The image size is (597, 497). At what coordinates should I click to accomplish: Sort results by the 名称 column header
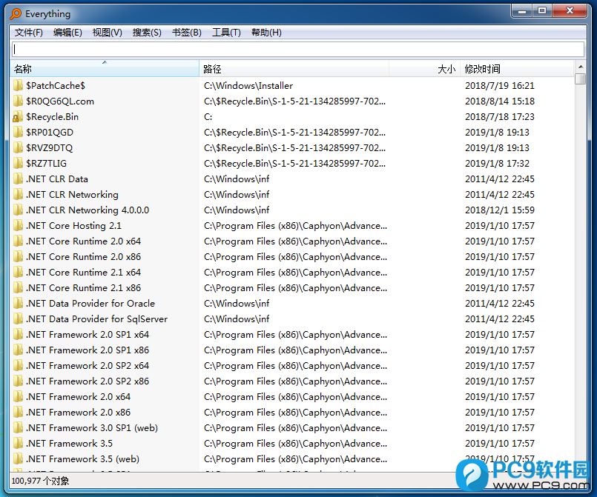click(105, 69)
